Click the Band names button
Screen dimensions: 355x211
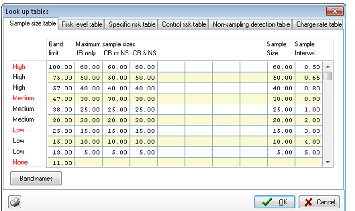[x=36, y=178]
